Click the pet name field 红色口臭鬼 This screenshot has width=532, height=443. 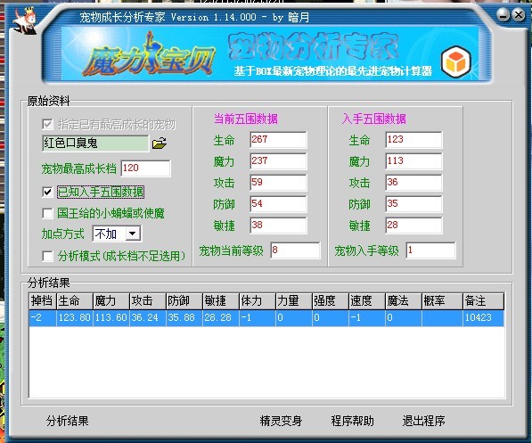click(x=95, y=144)
